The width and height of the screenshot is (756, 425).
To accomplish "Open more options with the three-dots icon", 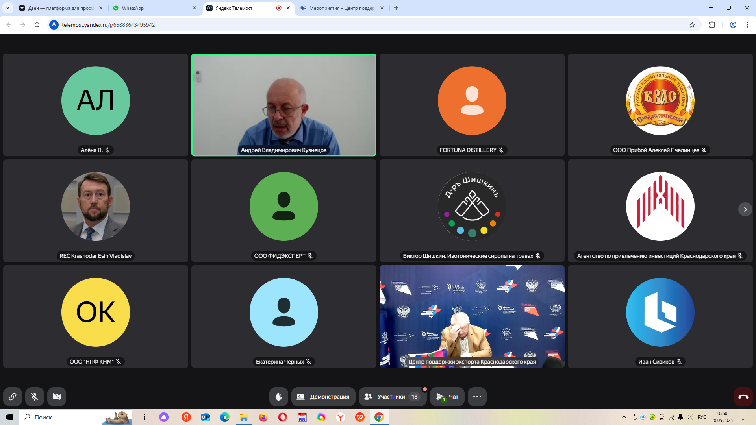I will point(477,397).
